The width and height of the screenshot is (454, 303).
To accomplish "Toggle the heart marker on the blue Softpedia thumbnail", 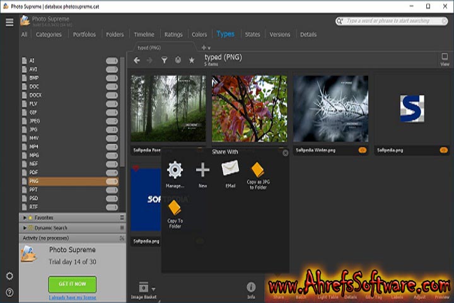I will click(136, 168).
